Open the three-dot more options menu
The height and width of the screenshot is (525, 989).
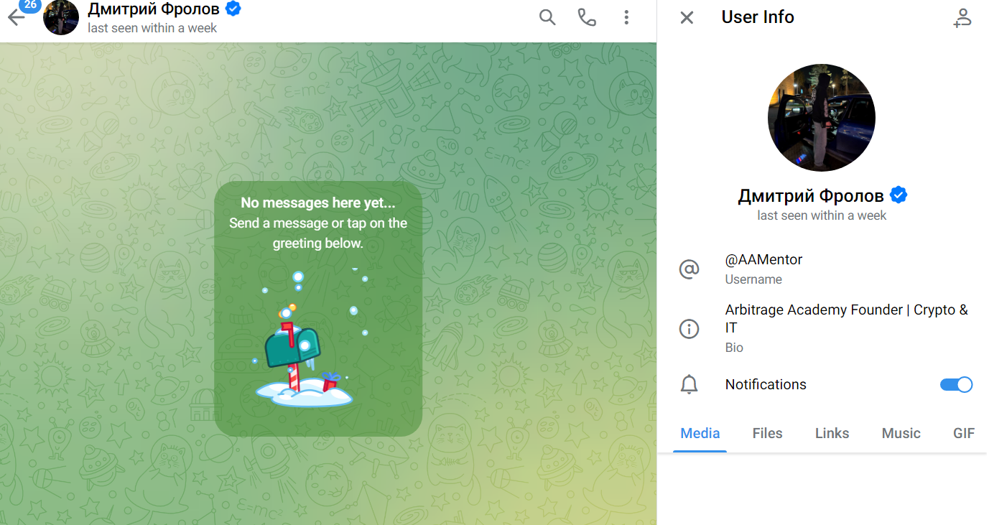tap(626, 17)
